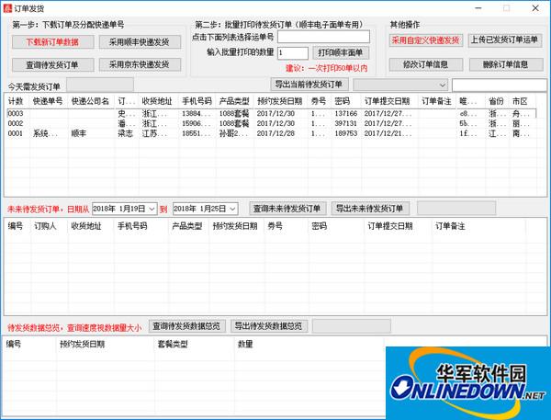Viewport: 551px width, 420px height.
Task: Click 顺丰 cell in row 0001
Action: (x=79, y=133)
